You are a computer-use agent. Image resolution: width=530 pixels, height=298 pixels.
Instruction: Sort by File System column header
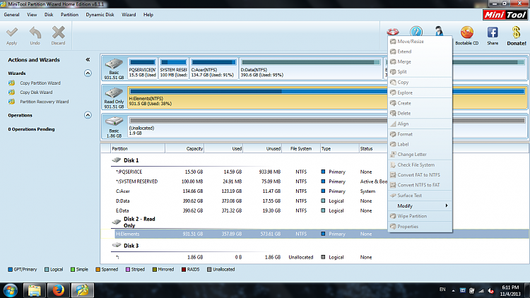point(301,148)
